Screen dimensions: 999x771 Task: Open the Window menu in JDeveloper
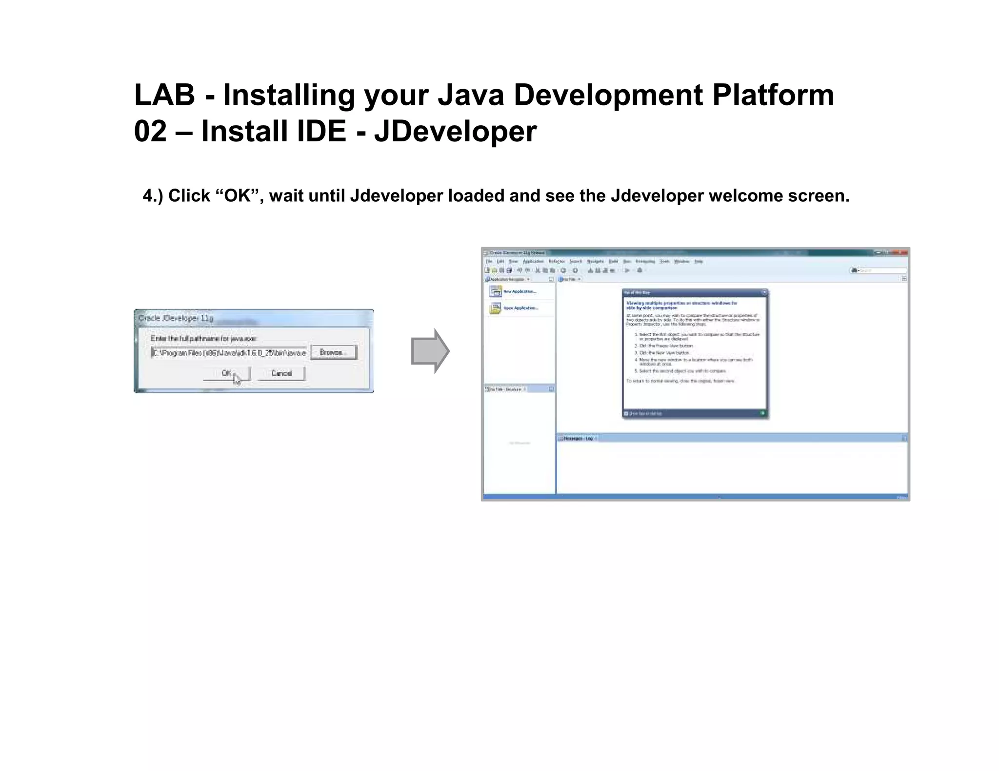click(x=681, y=262)
